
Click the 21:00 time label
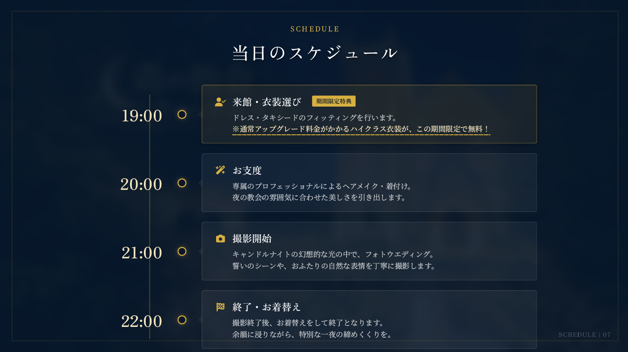(x=142, y=253)
